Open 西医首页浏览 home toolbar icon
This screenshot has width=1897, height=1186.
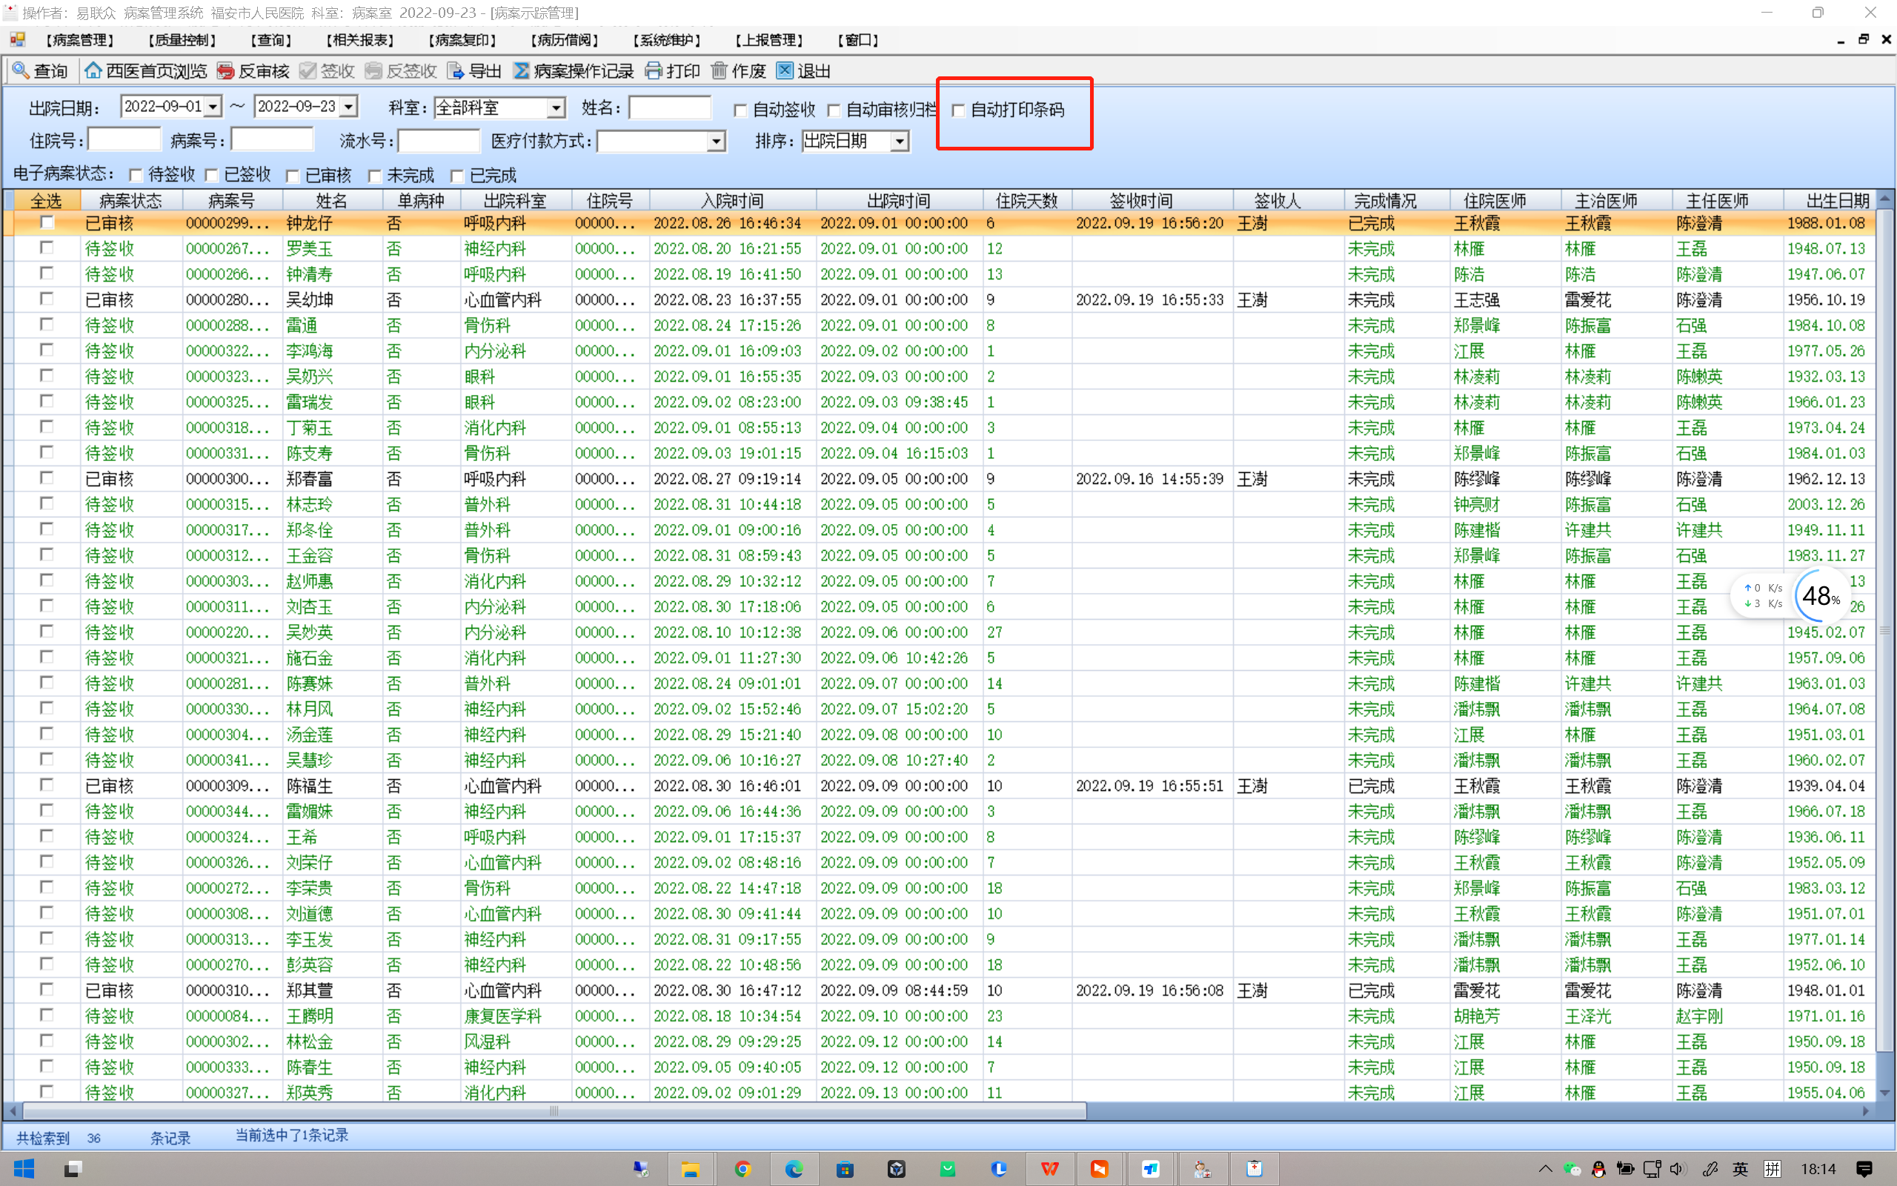[93, 70]
